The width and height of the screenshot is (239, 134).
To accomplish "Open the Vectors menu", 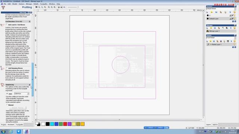I will pos(22,4).
